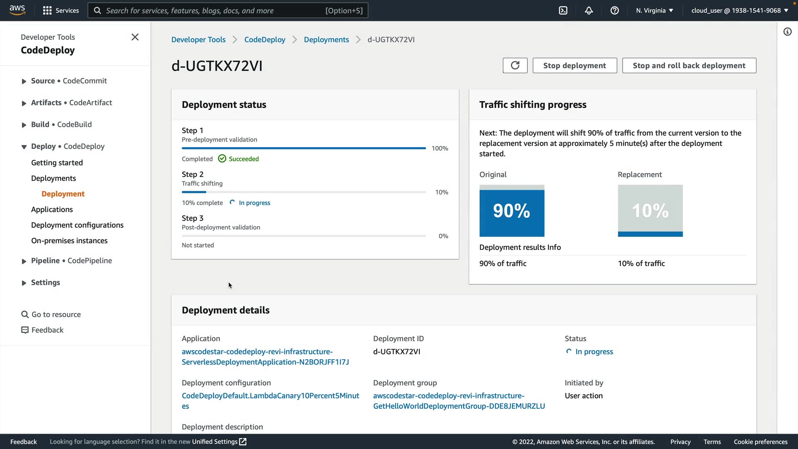Expand the Build CodeBuild section
Image resolution: width=798 pixels, height=449 pixels.
pyautogui.click(x=24, y=125)
